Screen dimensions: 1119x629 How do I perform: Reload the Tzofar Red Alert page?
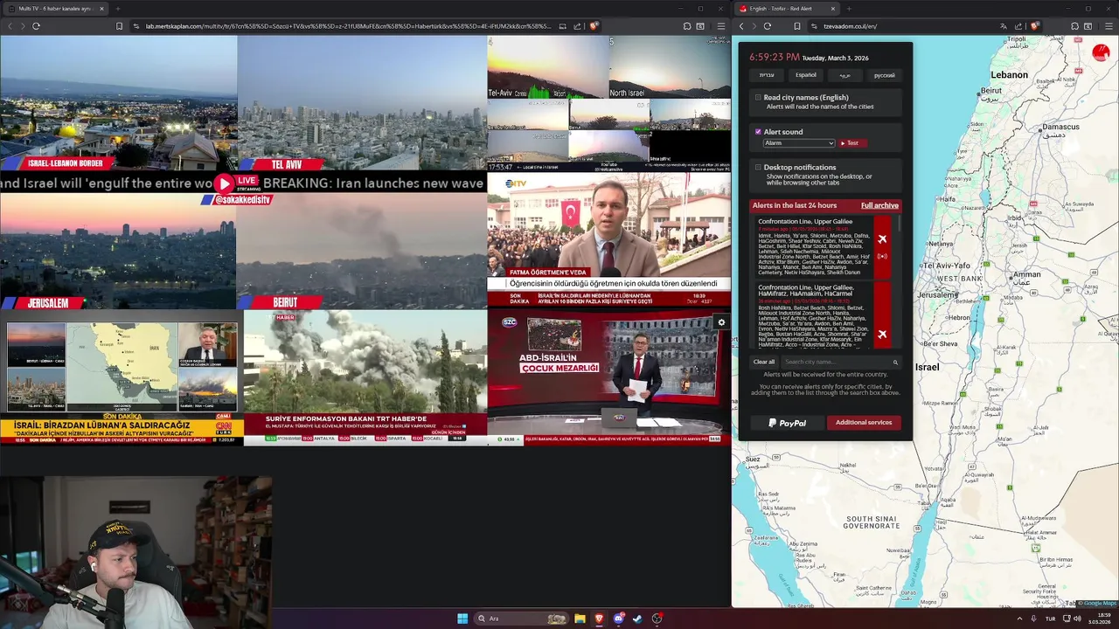click(x=768, y=26)
